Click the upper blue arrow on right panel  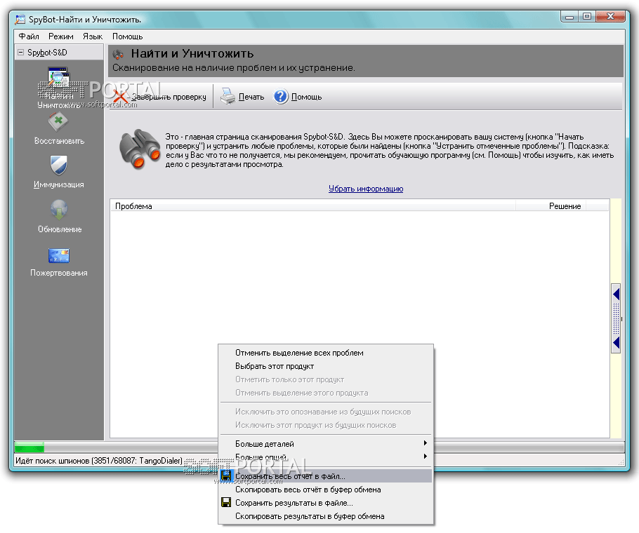[x=617, y=294]
